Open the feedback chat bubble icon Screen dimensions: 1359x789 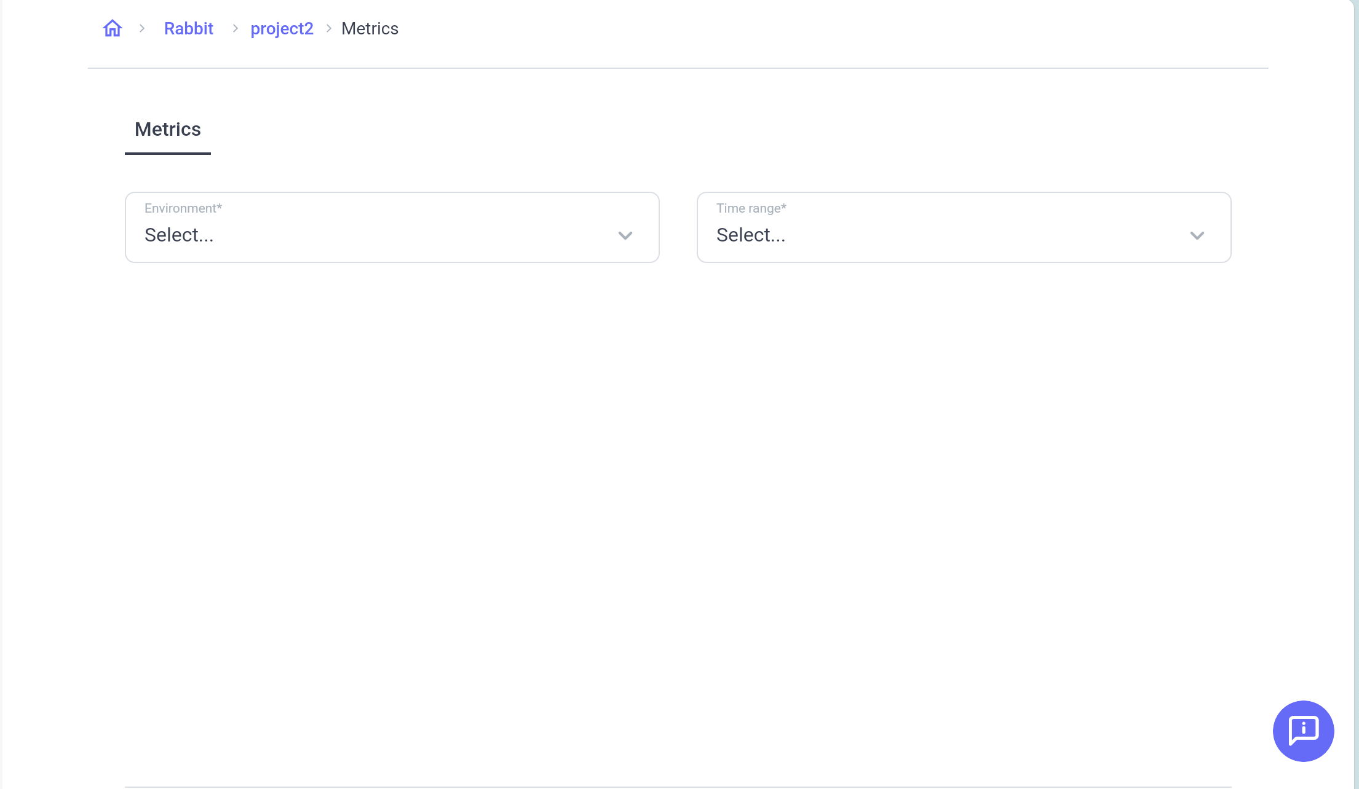(x=1303, y=731)
